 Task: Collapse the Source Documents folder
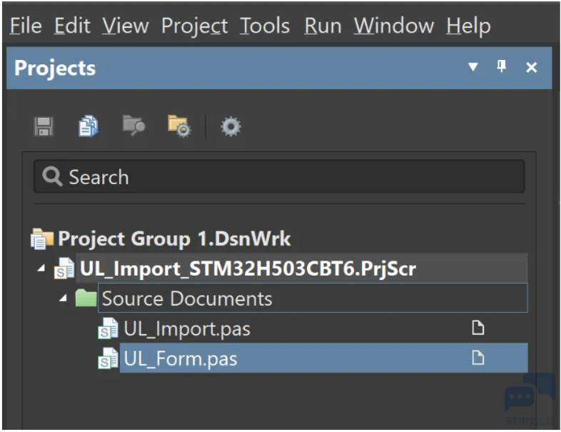[x=64, y=298]
